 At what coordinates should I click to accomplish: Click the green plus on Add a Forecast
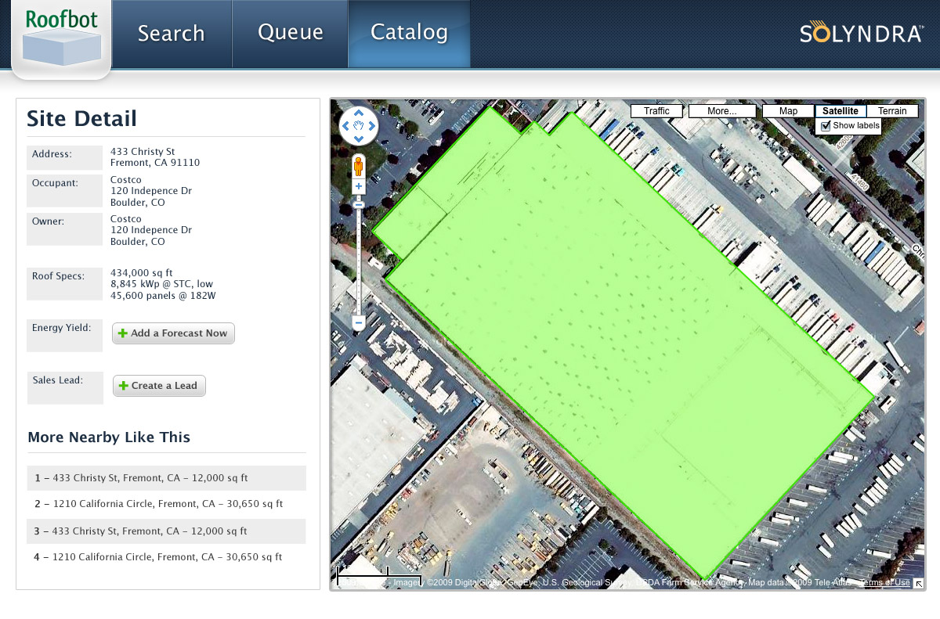pos(123,333)
